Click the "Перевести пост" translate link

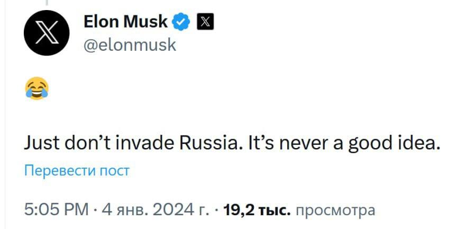coord(77,170)
